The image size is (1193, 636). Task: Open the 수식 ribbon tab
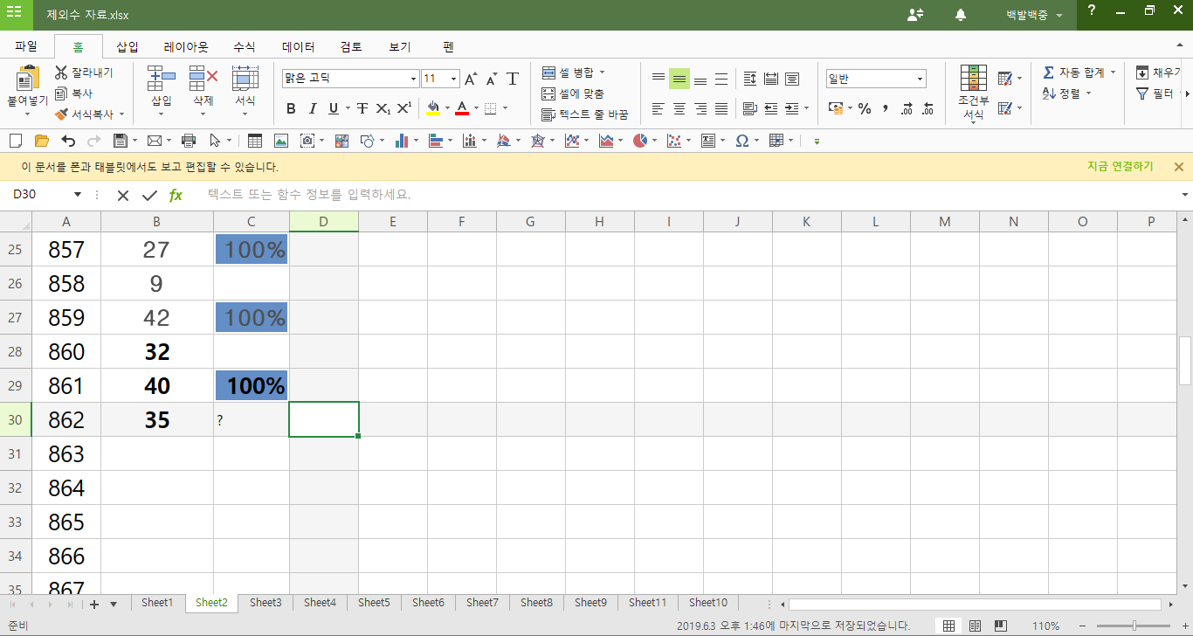(245, 47)
